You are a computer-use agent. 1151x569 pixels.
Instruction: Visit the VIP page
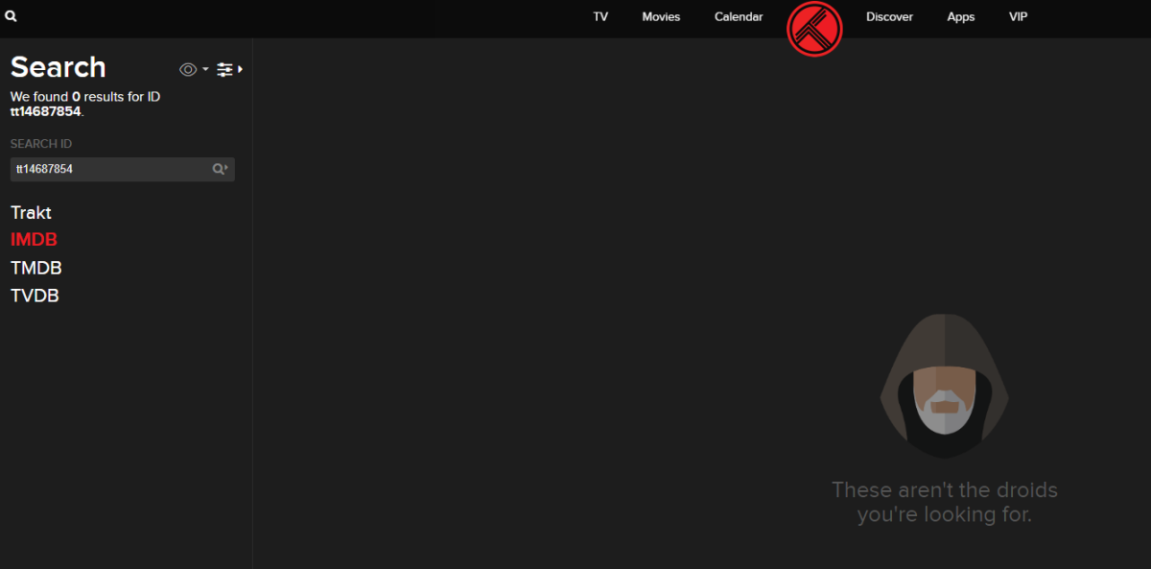[x=1017, y=16]
